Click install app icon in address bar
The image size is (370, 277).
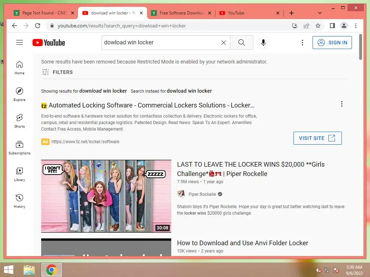pyautogui.click(x=295, y=26)
